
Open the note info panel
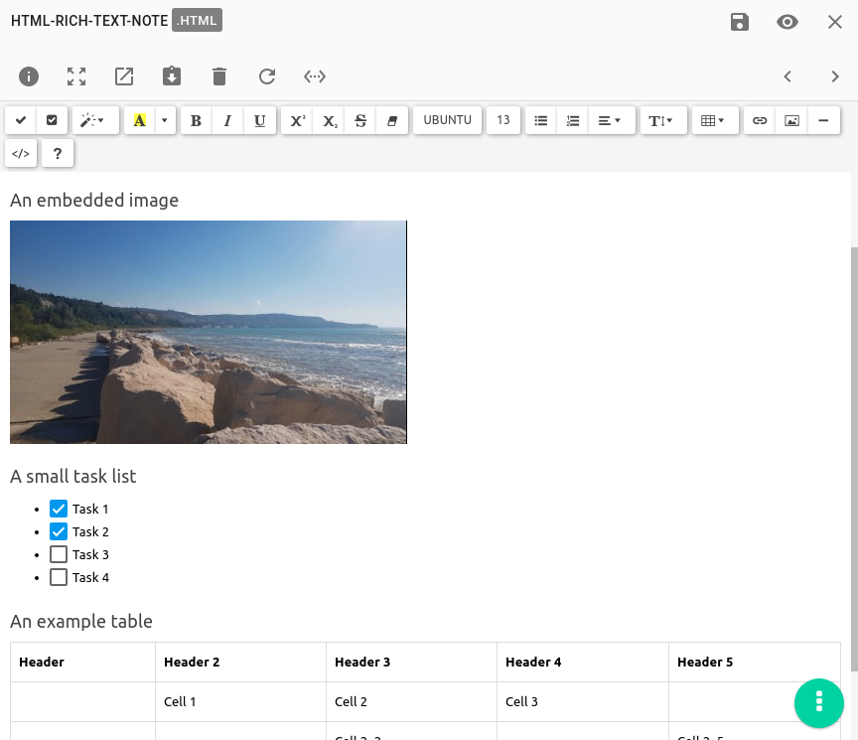tap(29, 76)
